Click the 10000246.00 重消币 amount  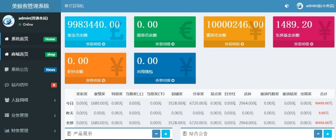click(x=235, y=25)
